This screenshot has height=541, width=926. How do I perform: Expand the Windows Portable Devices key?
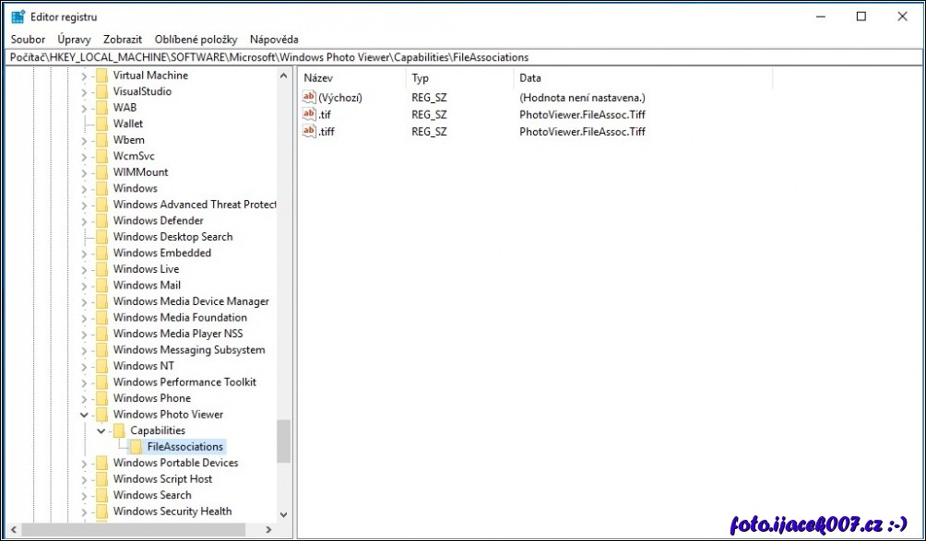(x=84, y=463)
